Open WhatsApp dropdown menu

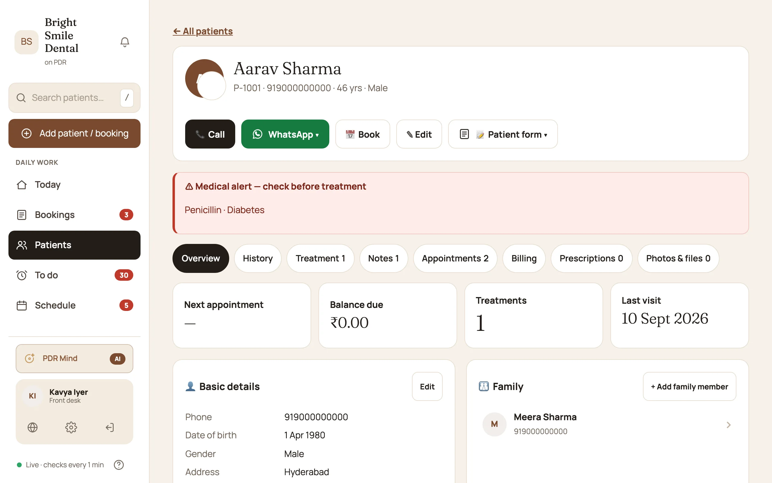285,134
